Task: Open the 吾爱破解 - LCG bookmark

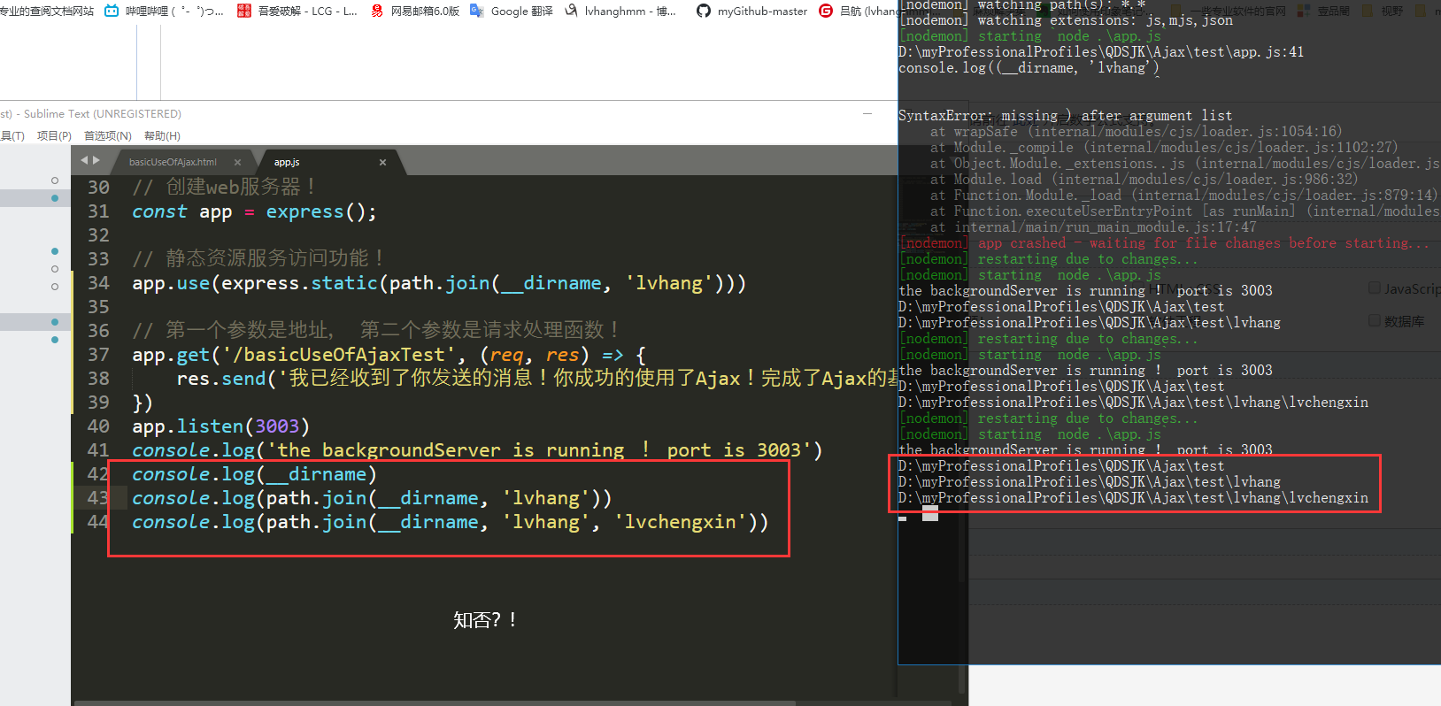Action: (x=297, y=12)
